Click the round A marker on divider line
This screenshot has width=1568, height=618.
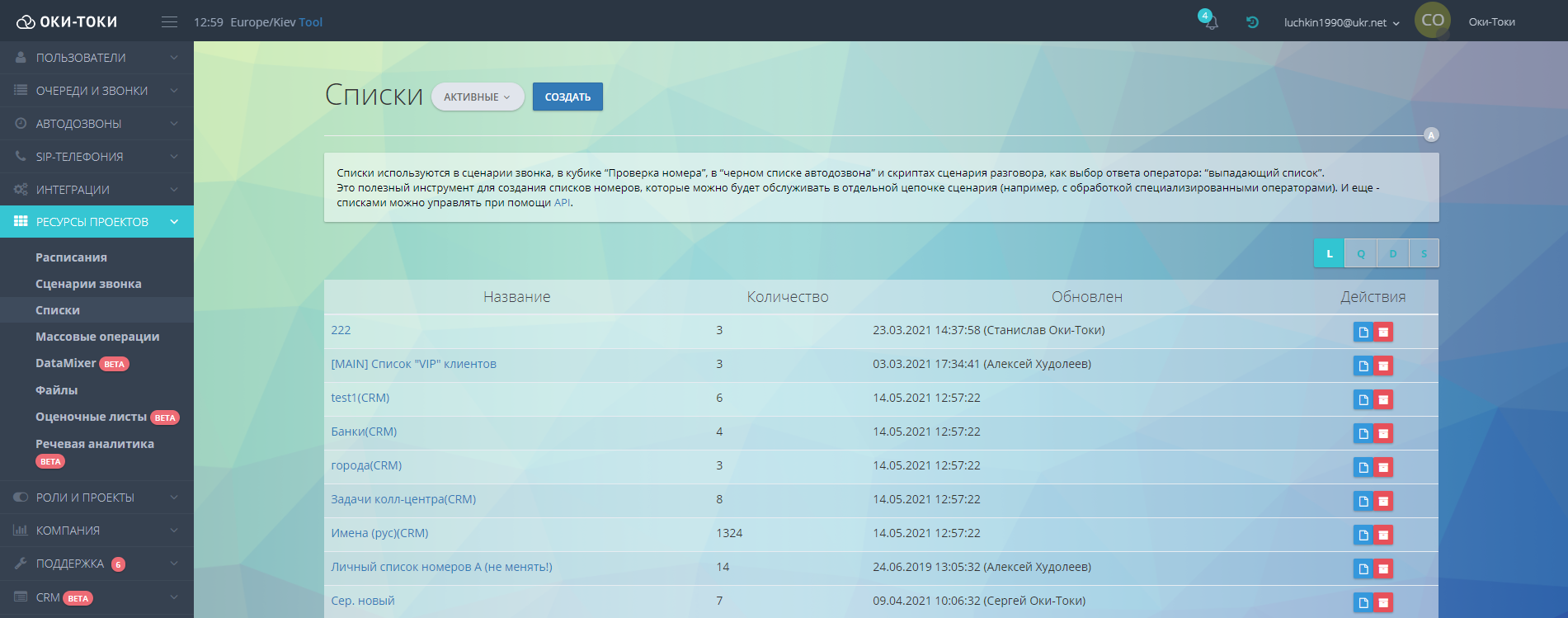point(1431,135)
